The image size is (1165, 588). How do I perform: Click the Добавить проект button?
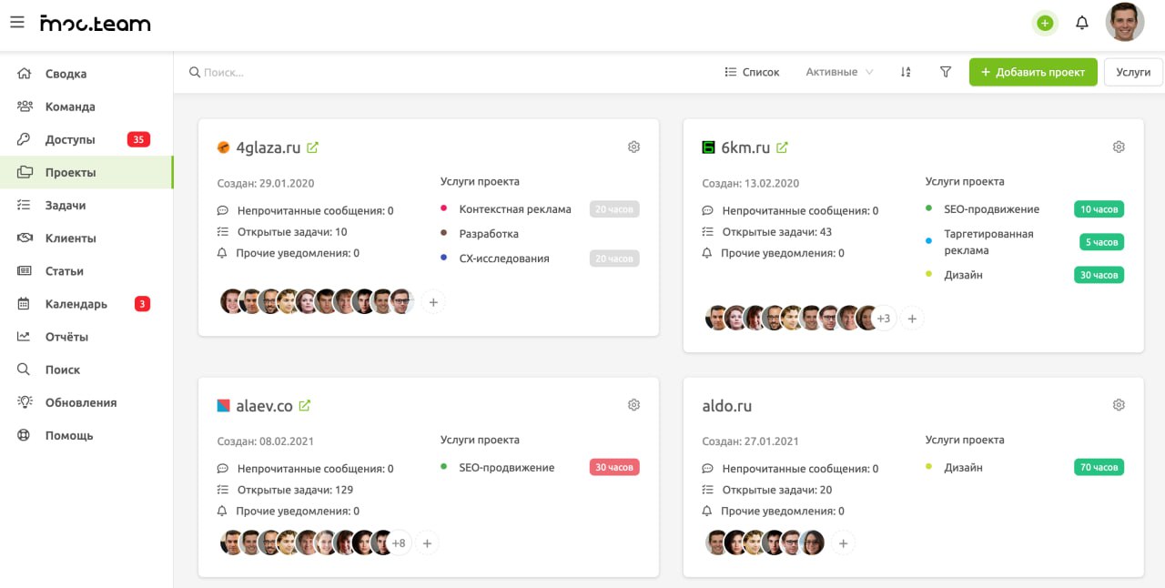1032,72
